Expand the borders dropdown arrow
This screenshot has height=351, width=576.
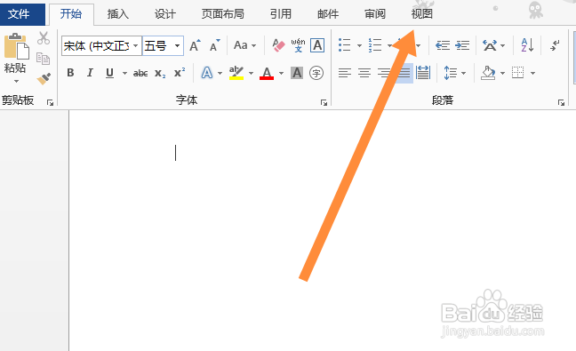click(x=532, y=74)
